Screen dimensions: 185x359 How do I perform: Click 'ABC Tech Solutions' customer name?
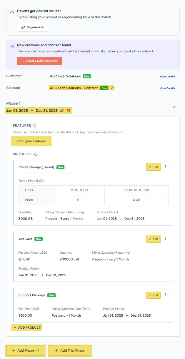(65, 76)
